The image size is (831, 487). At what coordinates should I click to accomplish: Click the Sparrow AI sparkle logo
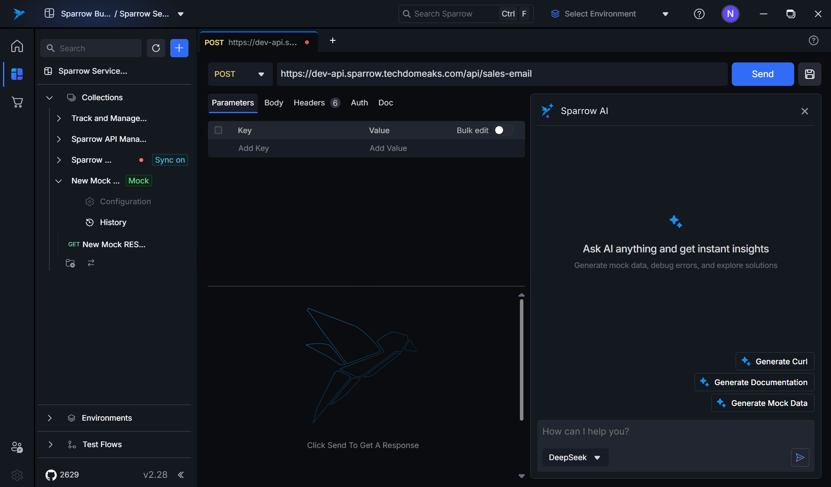pos(547,111)
